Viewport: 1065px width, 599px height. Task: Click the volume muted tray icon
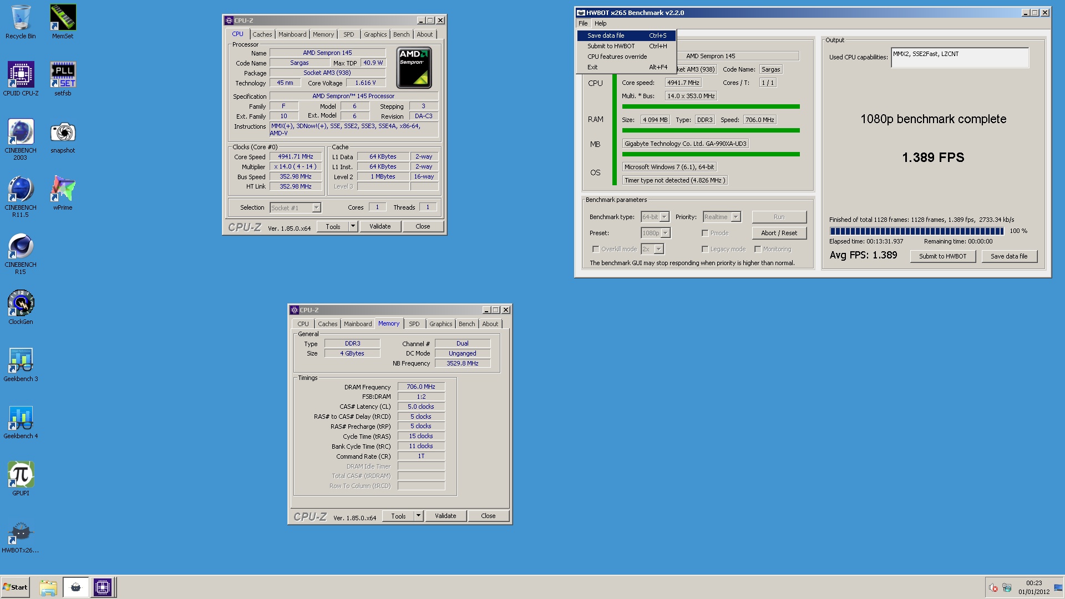point(993,587)
